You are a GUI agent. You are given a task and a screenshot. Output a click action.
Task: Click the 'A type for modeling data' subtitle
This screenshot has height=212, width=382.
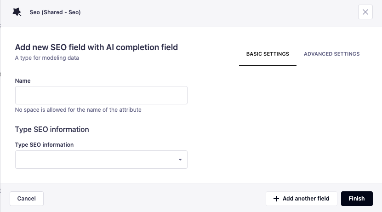coord(47,58)
